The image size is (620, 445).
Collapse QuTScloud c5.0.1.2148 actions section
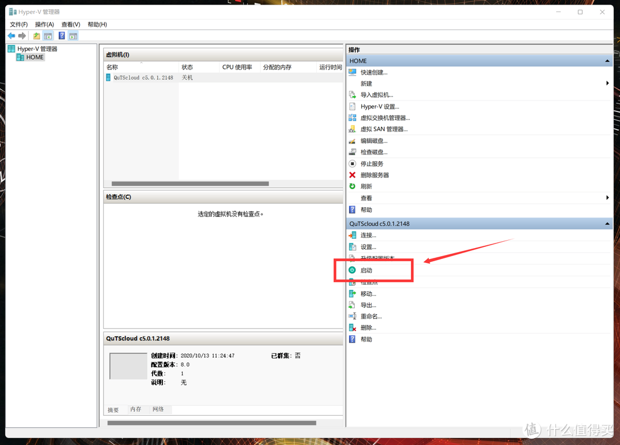[x=607, y=224]
